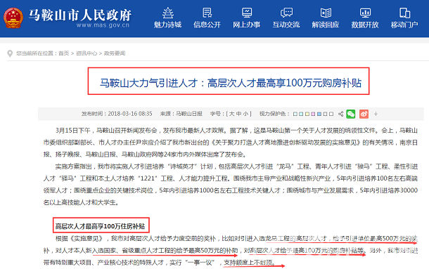Click the publish time 2018-03-16 08:35
429x269 pixels.
(130, 114)
